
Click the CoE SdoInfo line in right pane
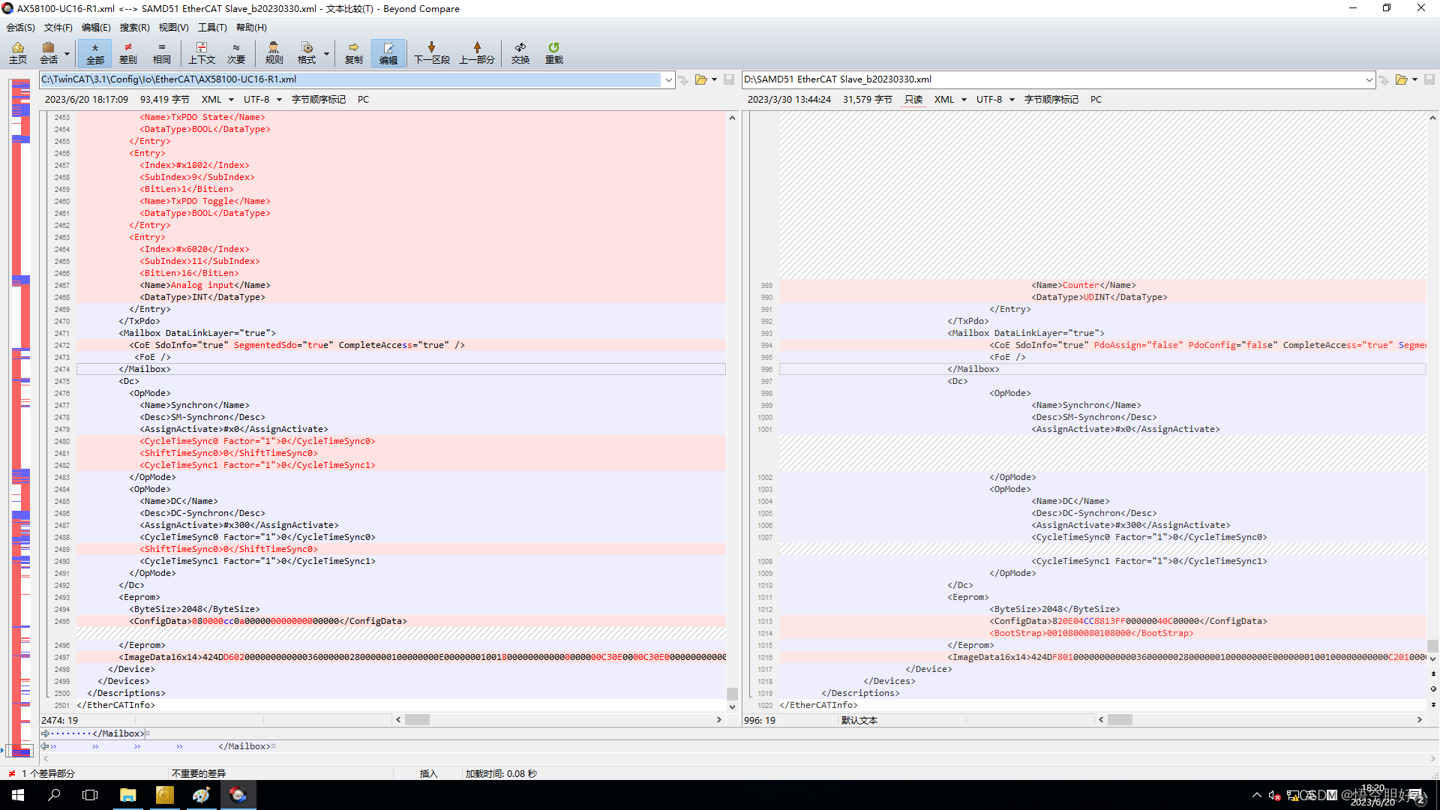1102,345
